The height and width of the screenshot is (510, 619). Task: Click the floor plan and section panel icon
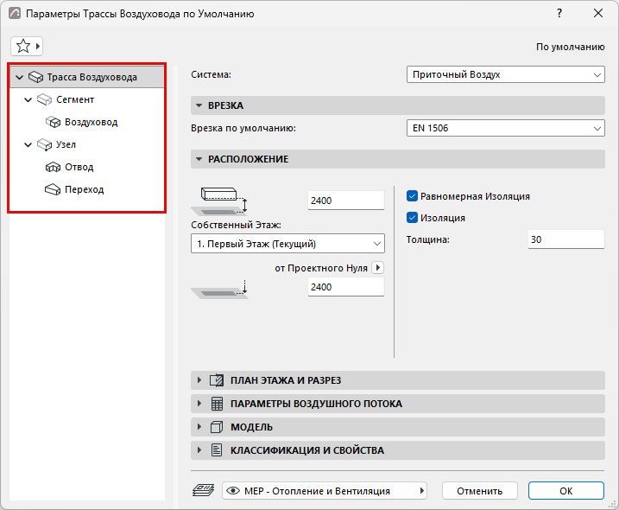(217, 380)
